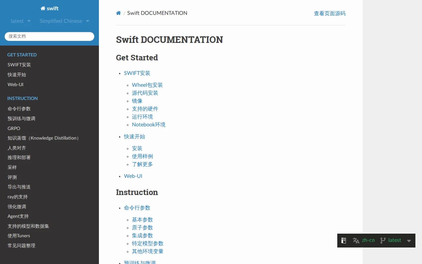This screenshot has width=422, height=264.
Task: Click the INSTRUCTION sidebar caption
Action: point(22,98)
